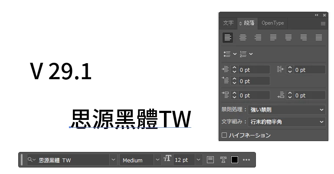Toggle the ハイフネーション checkbox

[224, 135]
